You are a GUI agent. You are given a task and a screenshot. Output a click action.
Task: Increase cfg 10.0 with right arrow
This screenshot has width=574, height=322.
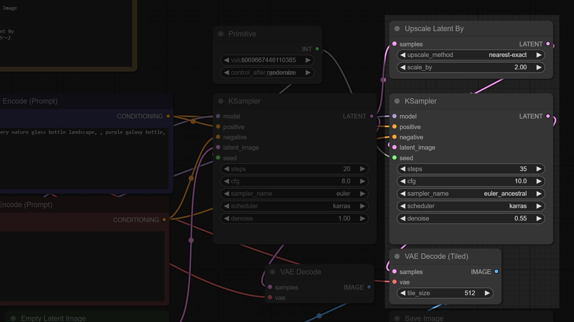pyautogui.click(x=539, y=181)
